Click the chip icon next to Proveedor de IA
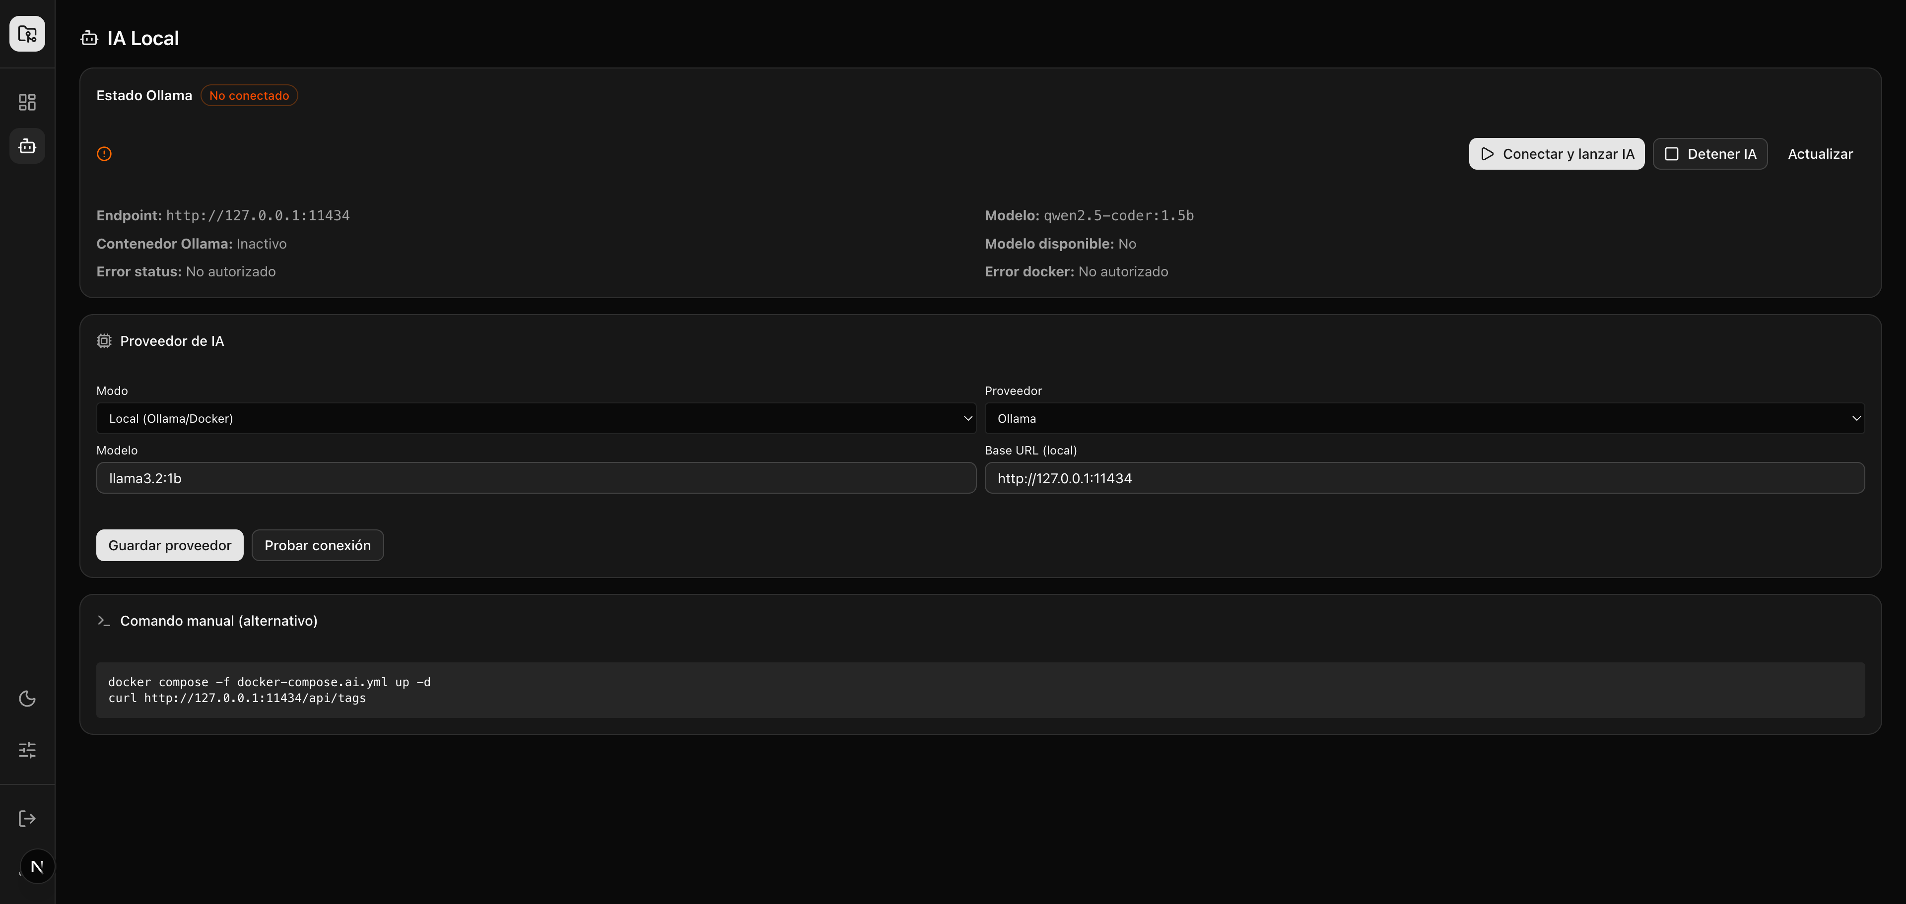The width and height of the screenshot is (1906, 904). point(104,341)
